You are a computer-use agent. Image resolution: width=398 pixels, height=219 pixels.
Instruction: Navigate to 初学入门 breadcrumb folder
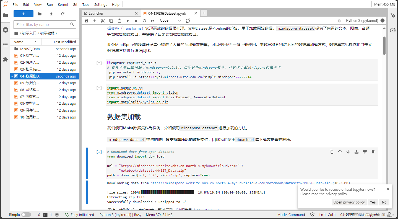point(29,33)
